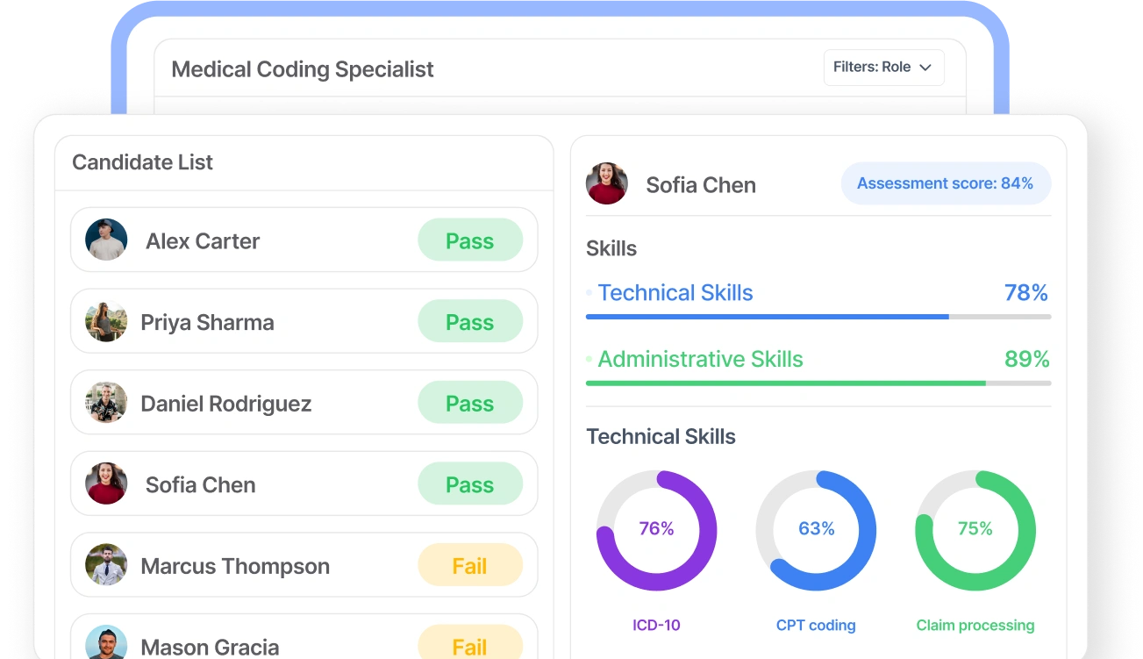
Task: Open the Filters: Role dropdown
Action: (883, 68)
